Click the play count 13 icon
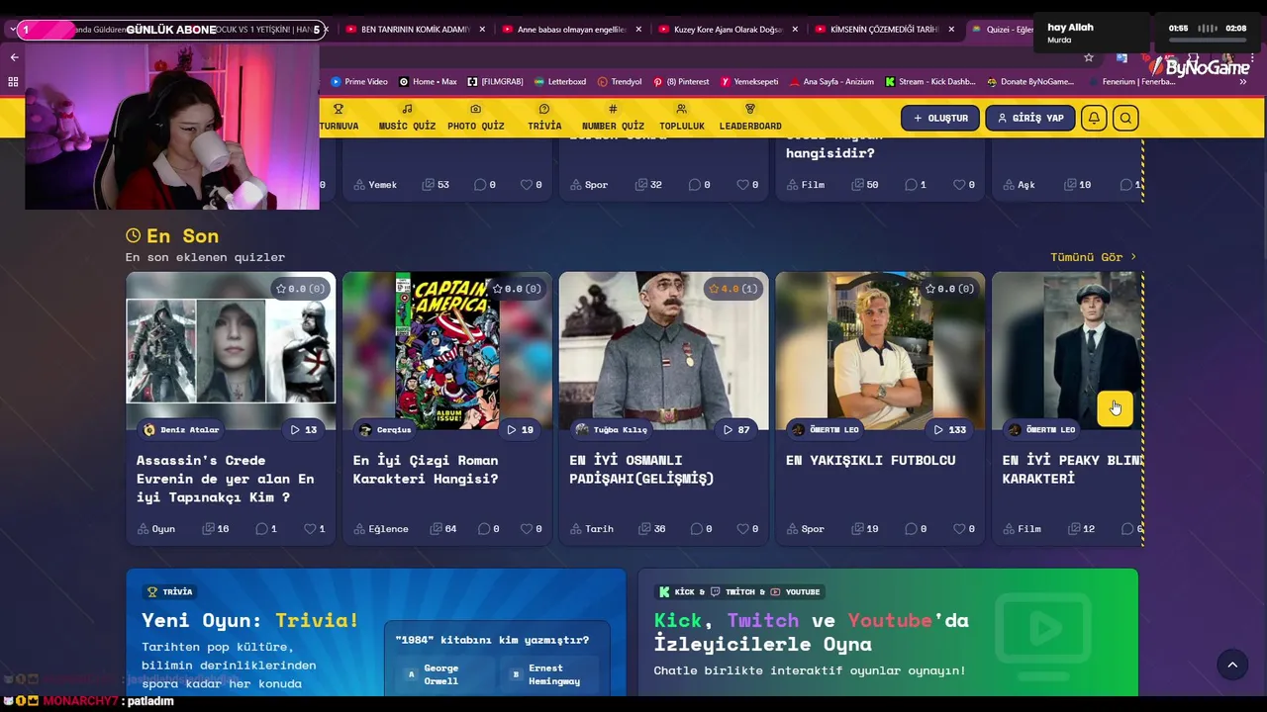Screen dimensions: 1267x712 click(x=303, y=429)
